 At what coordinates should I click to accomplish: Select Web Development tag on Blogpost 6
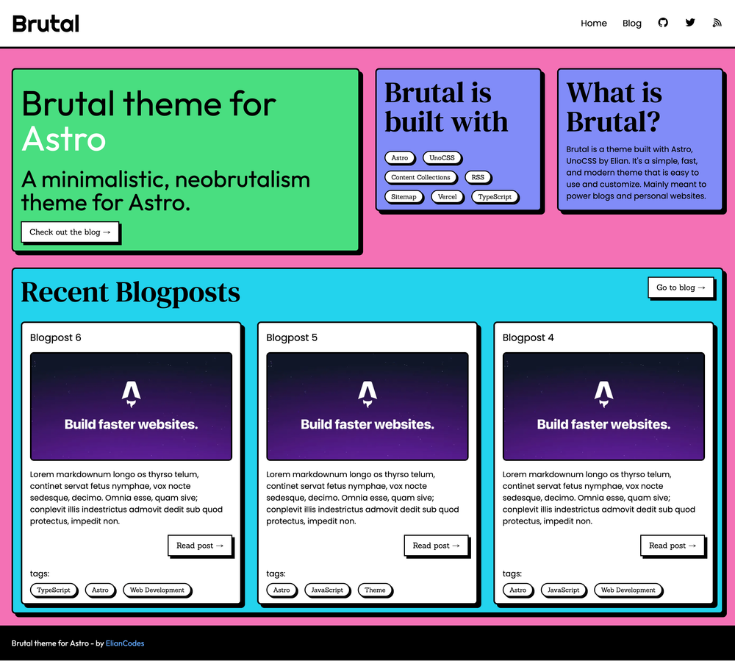point(157,590)
